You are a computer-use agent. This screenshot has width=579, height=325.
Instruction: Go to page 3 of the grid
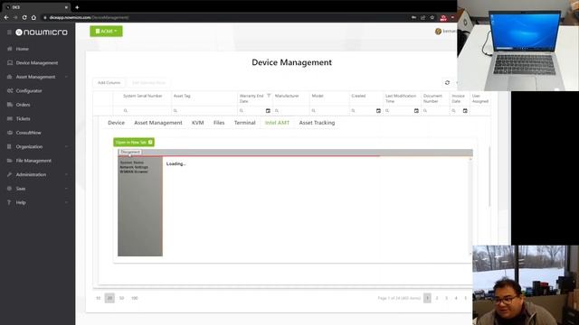click(446, 298)
